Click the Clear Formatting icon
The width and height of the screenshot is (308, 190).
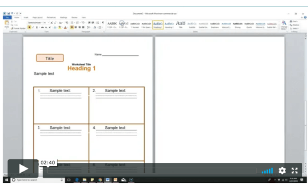click(x=67, y=23)
